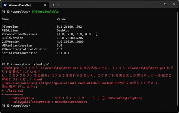Minimize the terminal window

pos(156,4)
